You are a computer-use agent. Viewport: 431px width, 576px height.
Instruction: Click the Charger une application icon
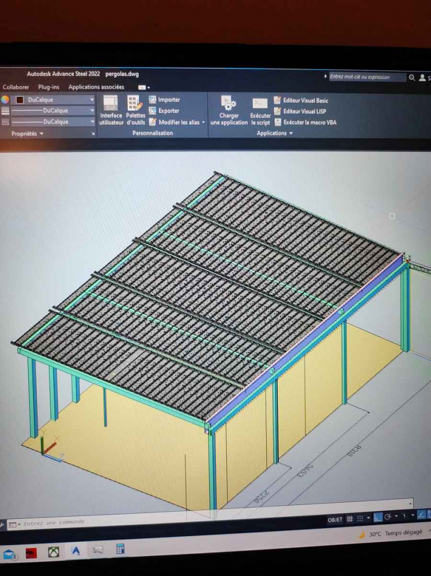pos(229,104)
